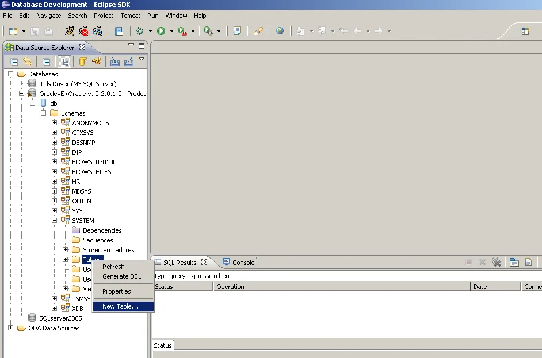Click the Collapse All icon in Data Source Explorer
The image size is (542, 358).
(x=14, y=61)
